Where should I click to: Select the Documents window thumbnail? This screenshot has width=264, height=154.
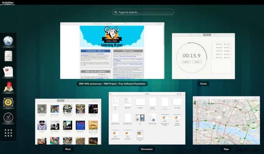[x=147, y=118]
